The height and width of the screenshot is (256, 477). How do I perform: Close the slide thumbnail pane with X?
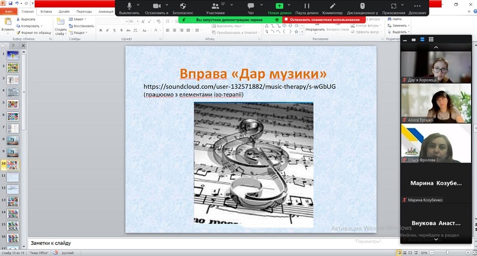(23, 46)
